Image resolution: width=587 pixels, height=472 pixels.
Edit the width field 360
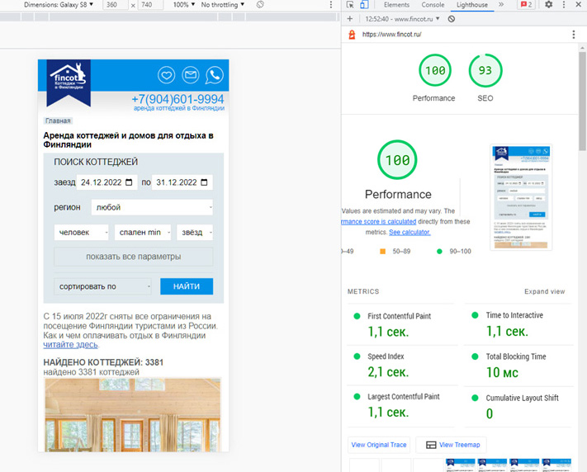point(116,5)
